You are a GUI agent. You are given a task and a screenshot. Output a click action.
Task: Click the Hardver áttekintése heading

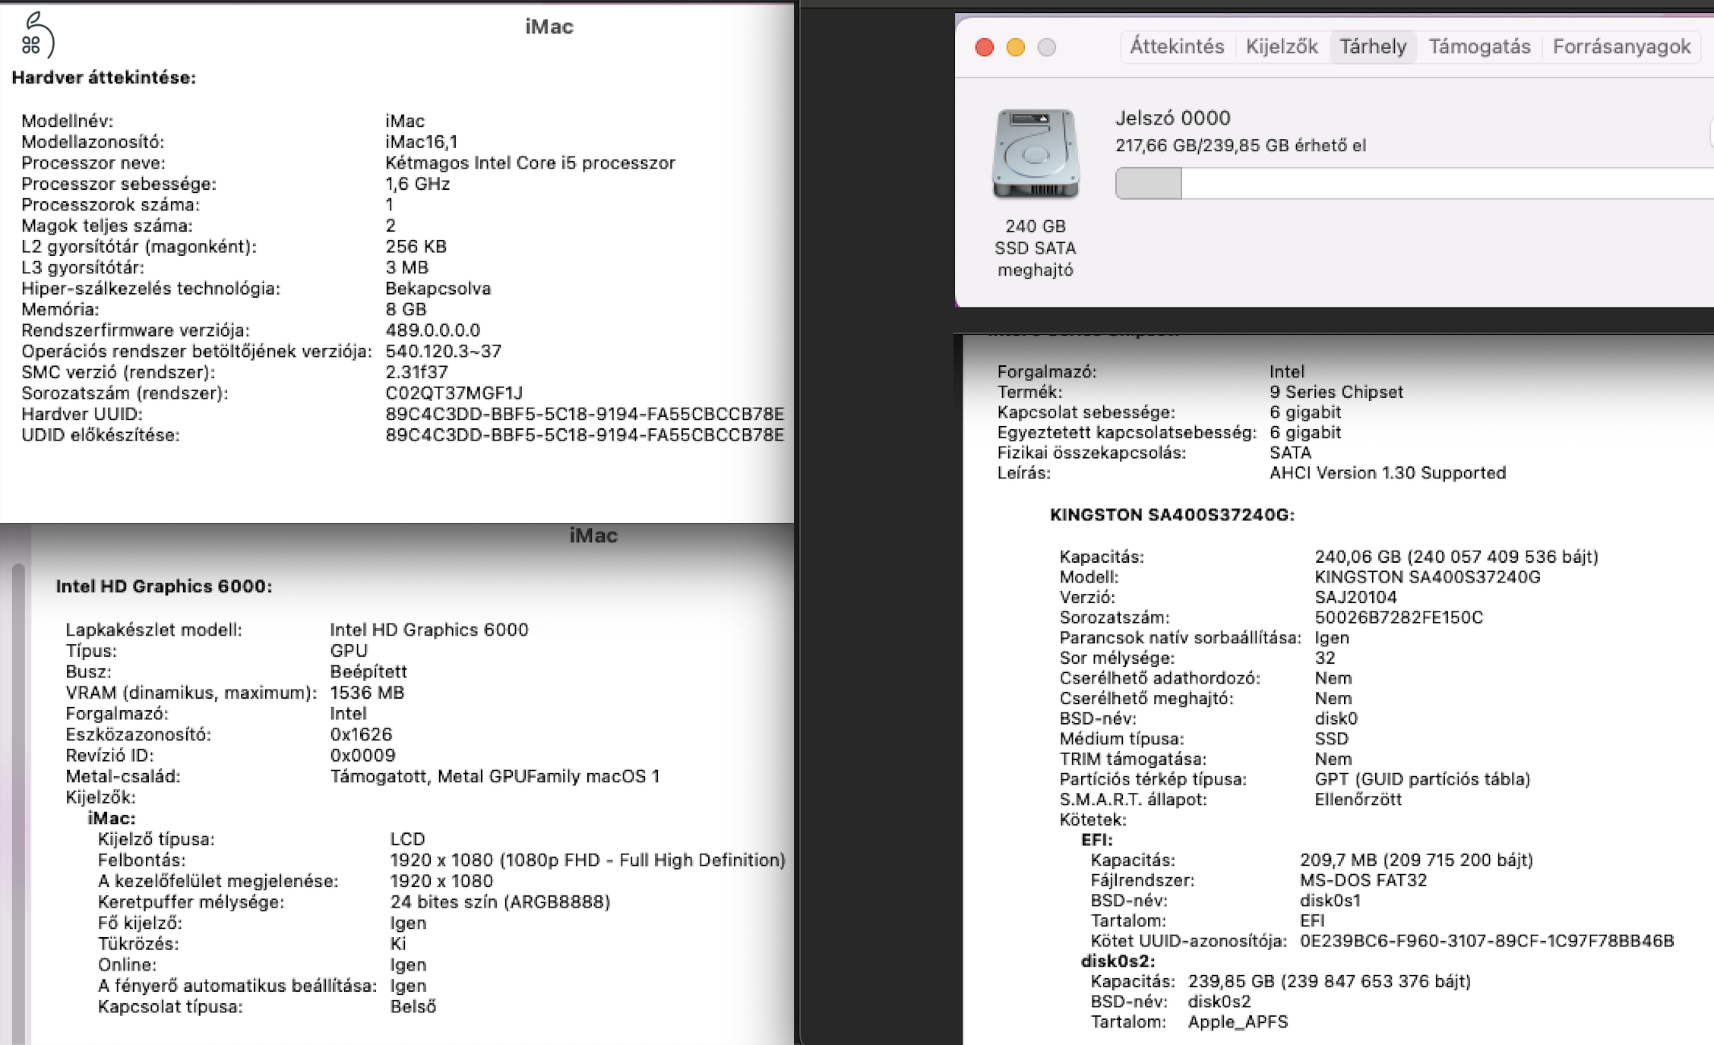click(104, 77)
